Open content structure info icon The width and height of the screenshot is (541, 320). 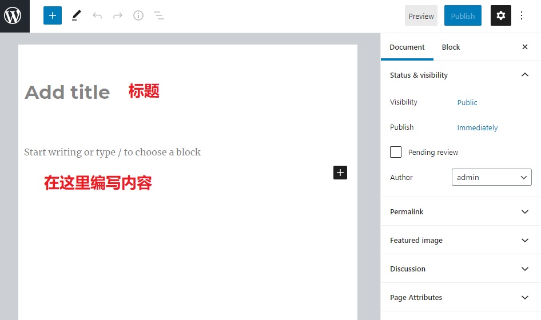click(x=138, y=16)
